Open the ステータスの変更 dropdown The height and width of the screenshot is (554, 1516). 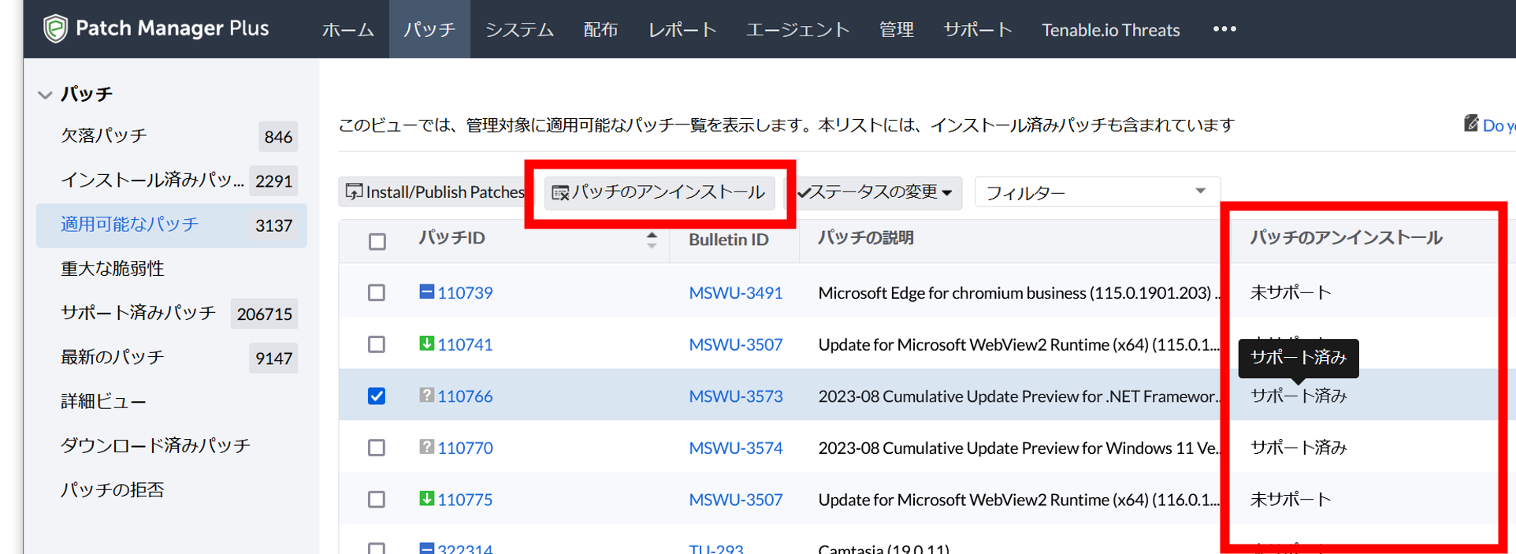point(878,192)
